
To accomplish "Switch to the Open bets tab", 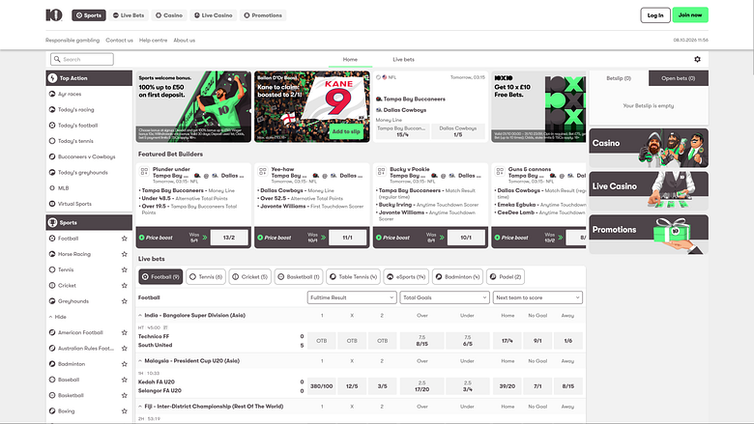I will point(678,78).
